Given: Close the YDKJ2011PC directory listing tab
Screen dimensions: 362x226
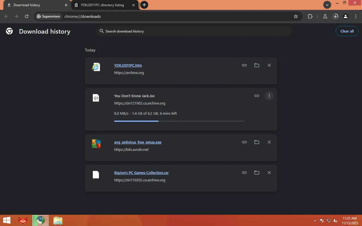Looking at the screenshot, I should point(133,5).
